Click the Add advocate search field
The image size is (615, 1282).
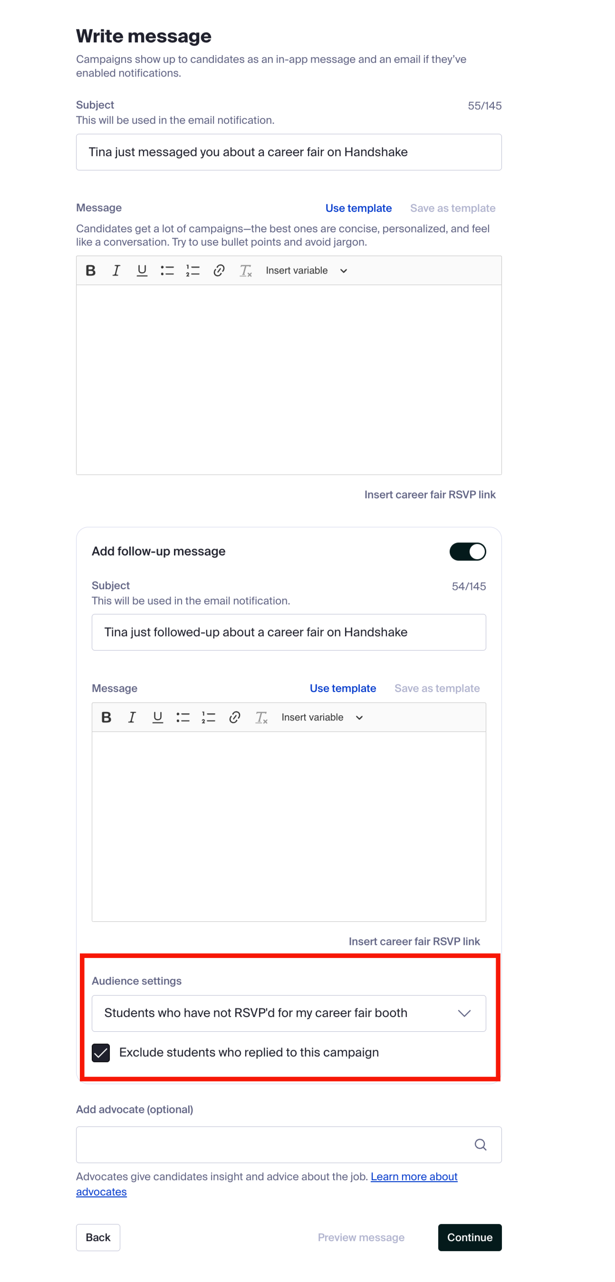(288, 1144)
